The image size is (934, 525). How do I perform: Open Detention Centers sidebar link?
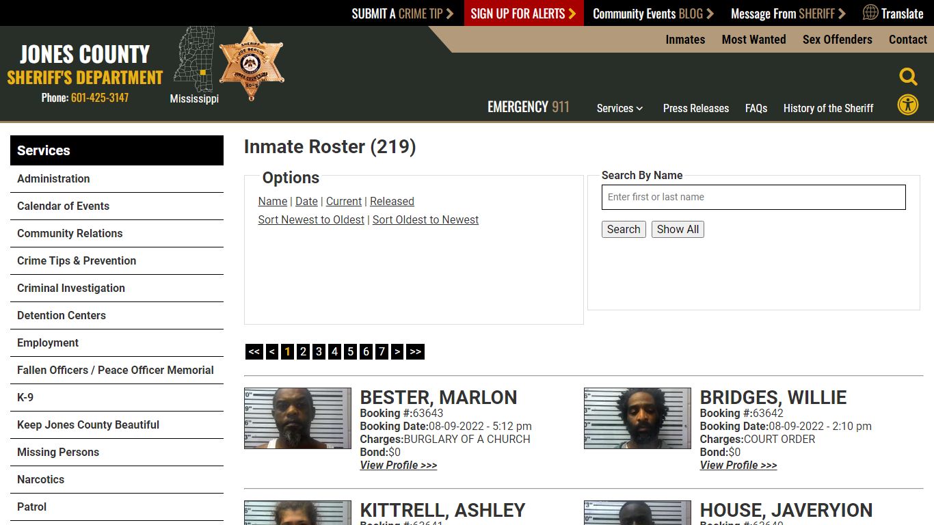[117, 316]
